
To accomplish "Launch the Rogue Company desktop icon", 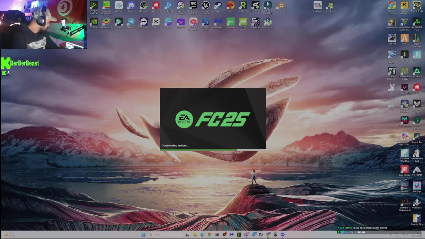I will (417, 106).
